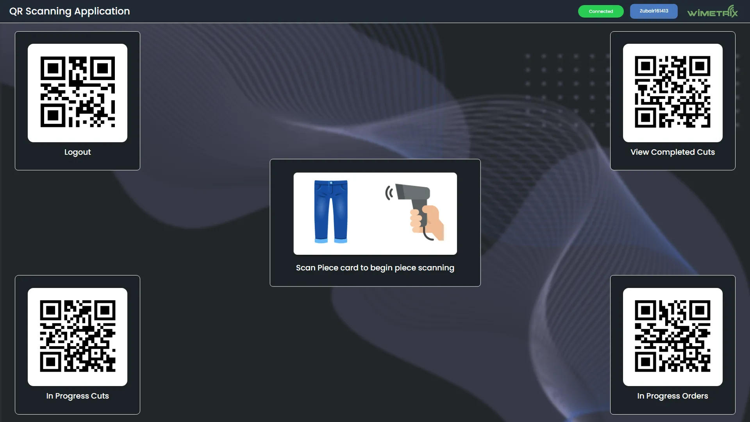Click the In Progress Cuts QR code
Screen dimensions: 750x422
click(77, 336)
